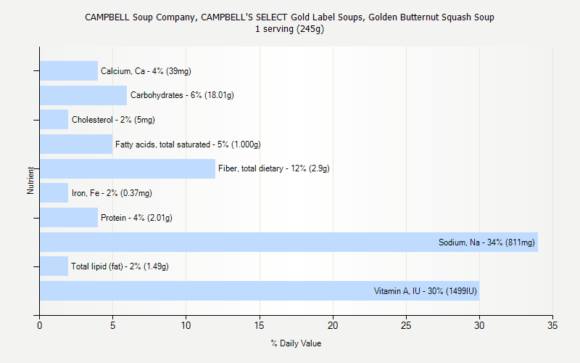Select the Fiber, total dietary bar
Viewport: 580px width, 363px height.
coord(128,168)
